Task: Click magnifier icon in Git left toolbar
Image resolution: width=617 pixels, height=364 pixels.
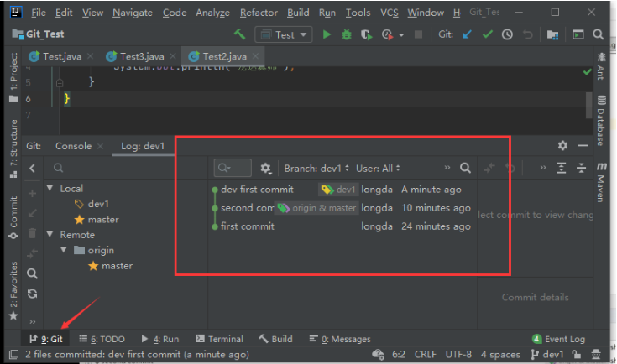Action: pos(32,273)
